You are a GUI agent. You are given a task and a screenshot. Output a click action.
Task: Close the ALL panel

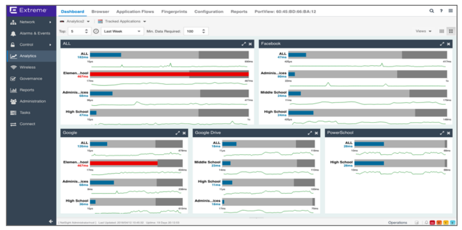click(x=250, y=44)
